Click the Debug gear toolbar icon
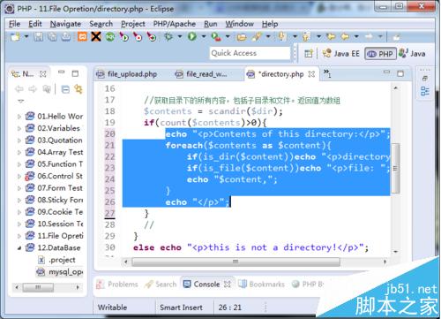Viewport: 441px width, 319px height. tap(168, 37)
